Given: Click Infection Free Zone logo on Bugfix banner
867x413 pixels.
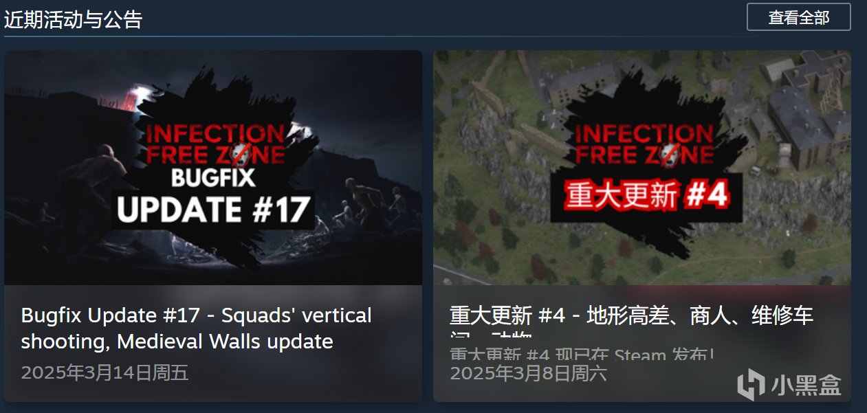Looking at the screenshot, I should pyautogui.click(x=213, y=144).
